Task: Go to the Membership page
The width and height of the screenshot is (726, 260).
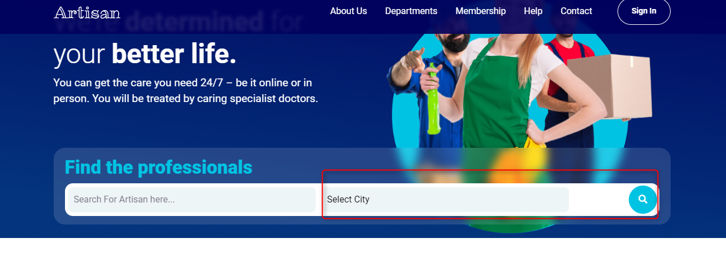Action: pos(481,11)
